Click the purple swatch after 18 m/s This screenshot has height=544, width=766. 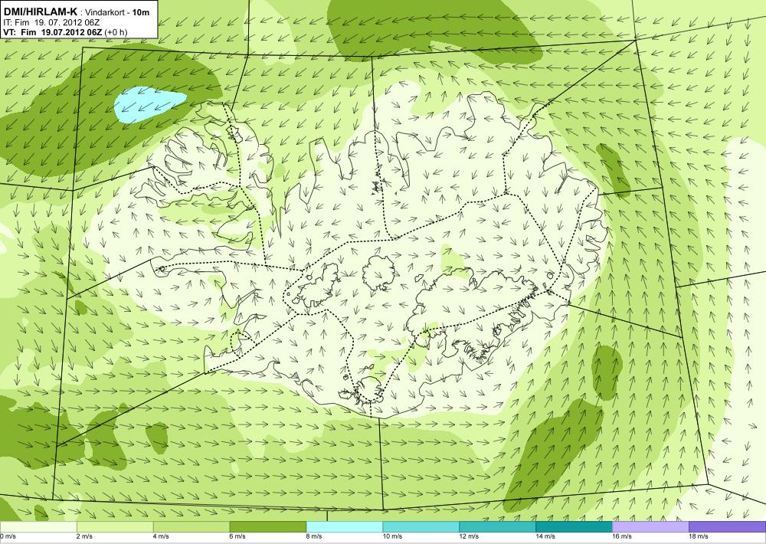point(728,527)
